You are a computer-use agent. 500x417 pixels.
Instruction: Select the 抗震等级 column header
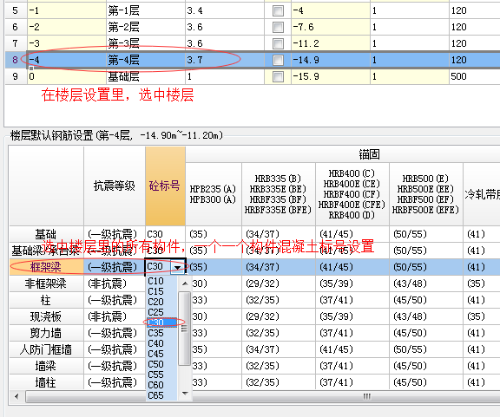pyautogui.click(x=115, y=186)
